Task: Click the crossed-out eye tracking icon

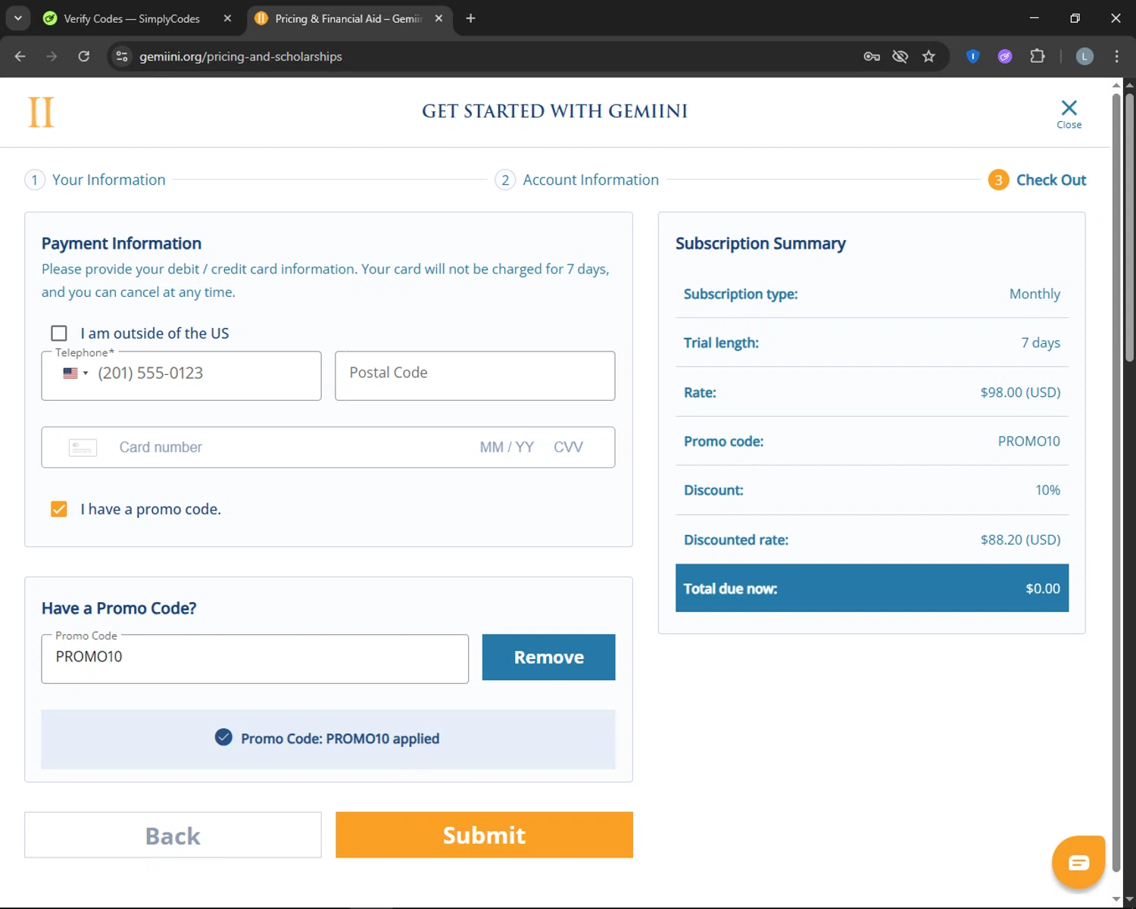Action: 900,56
